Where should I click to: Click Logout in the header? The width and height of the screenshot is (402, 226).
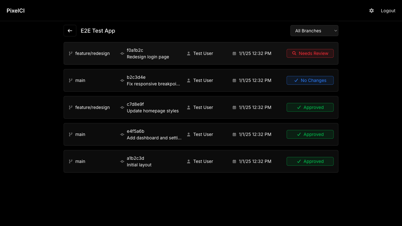coord(388,11)
